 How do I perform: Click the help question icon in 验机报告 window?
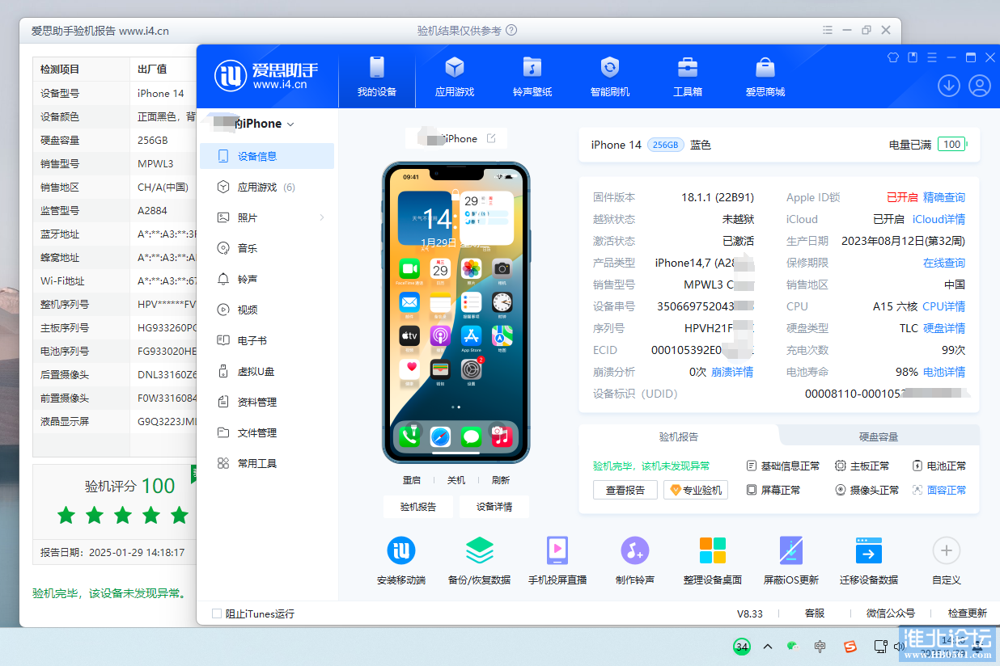[511, 31]
